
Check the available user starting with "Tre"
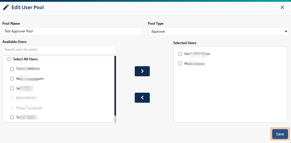12,117
